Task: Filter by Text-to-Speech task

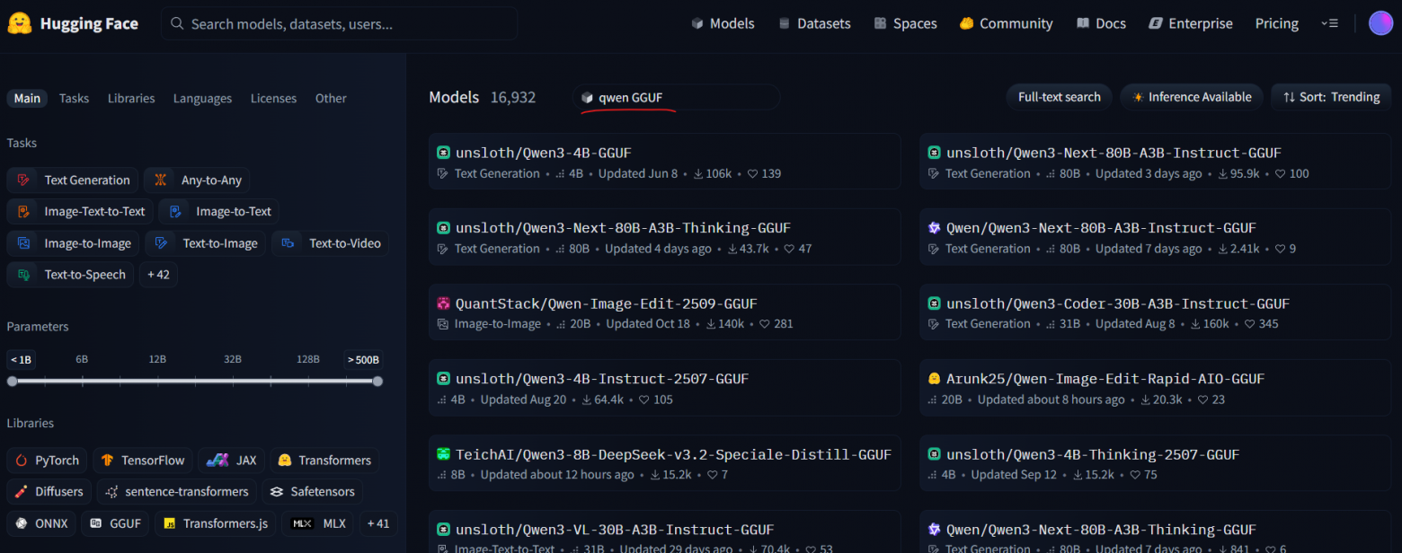Action: (70, 274)
